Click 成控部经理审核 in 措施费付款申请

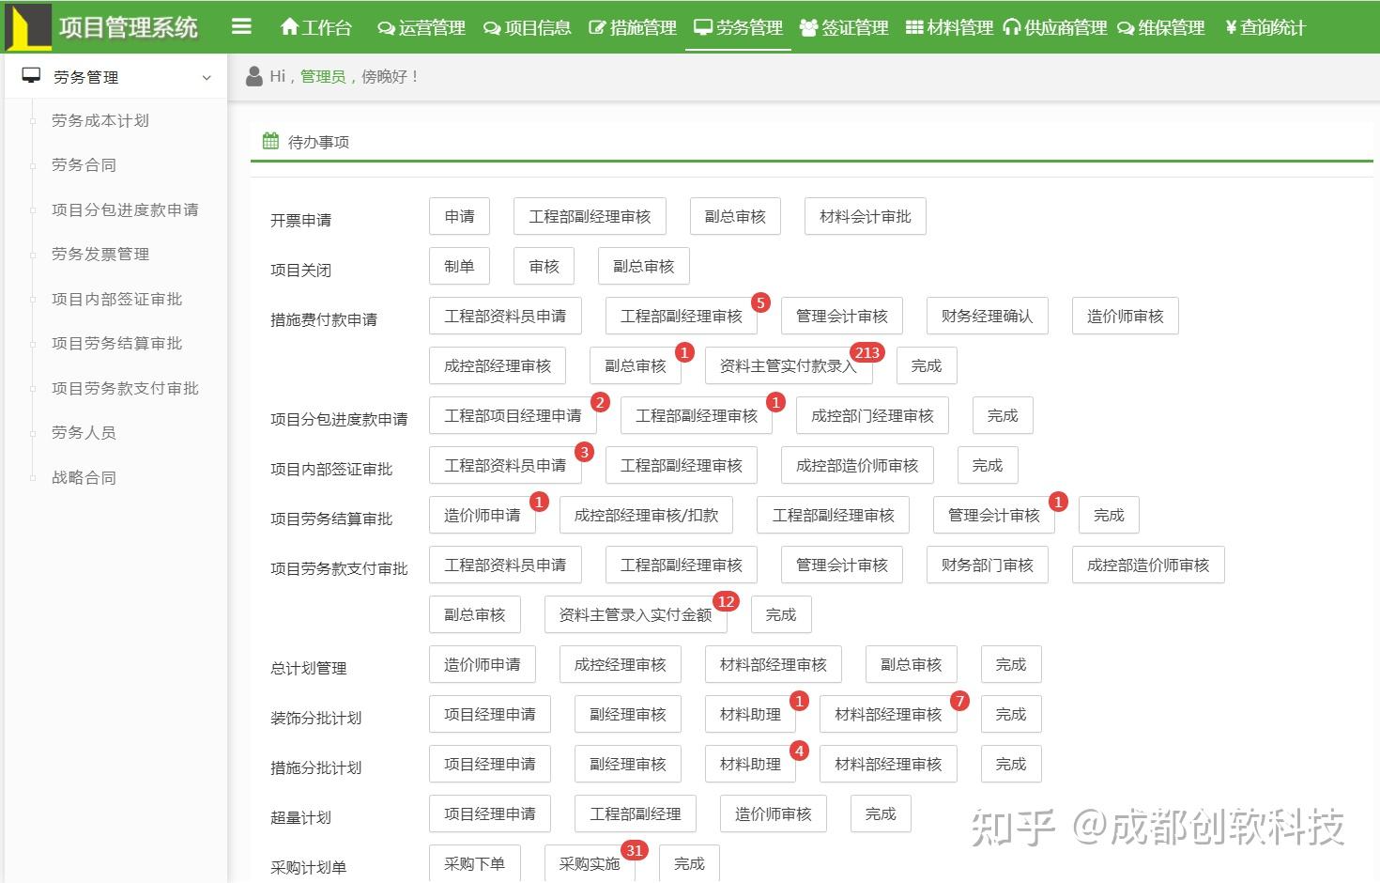coord(498,365)
